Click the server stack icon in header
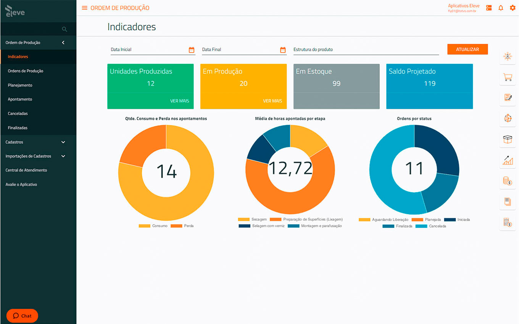Viewport: 519px width, 324px height. [x=489, y=8]
